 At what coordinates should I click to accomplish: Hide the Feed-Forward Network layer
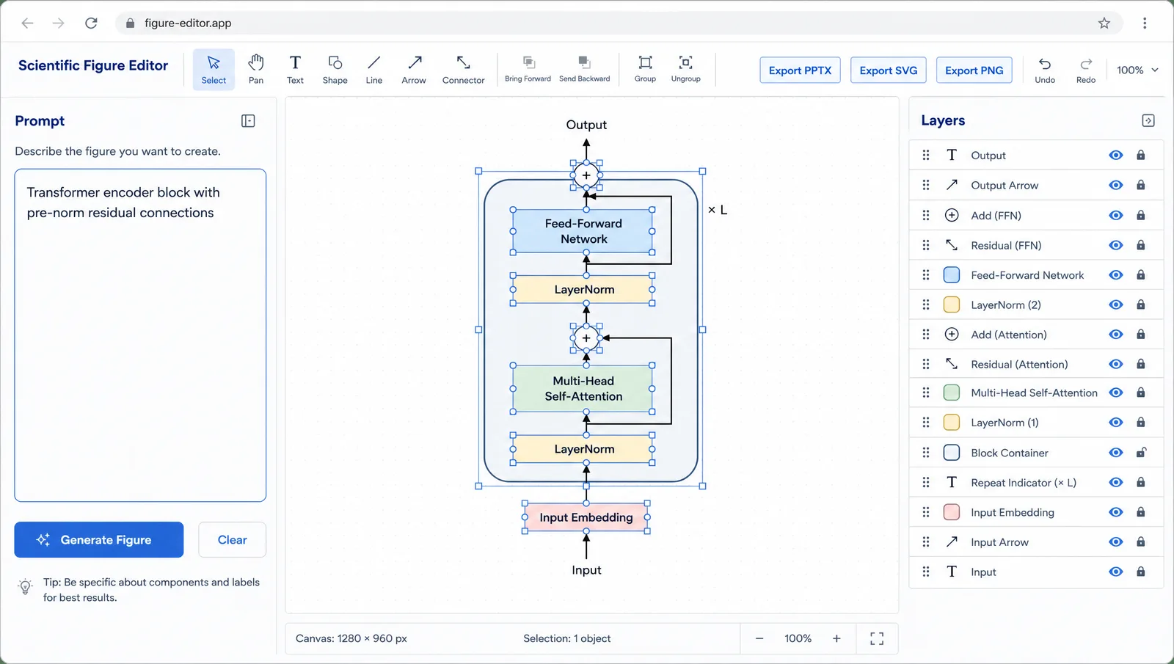pos(1116,275)
